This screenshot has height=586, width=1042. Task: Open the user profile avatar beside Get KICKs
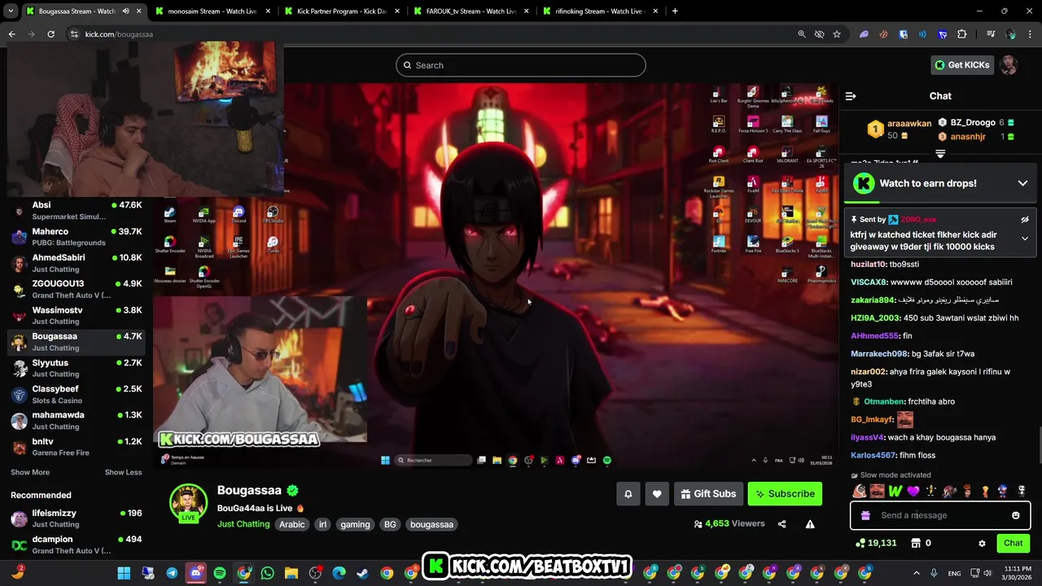click(x=1009, y=65)
